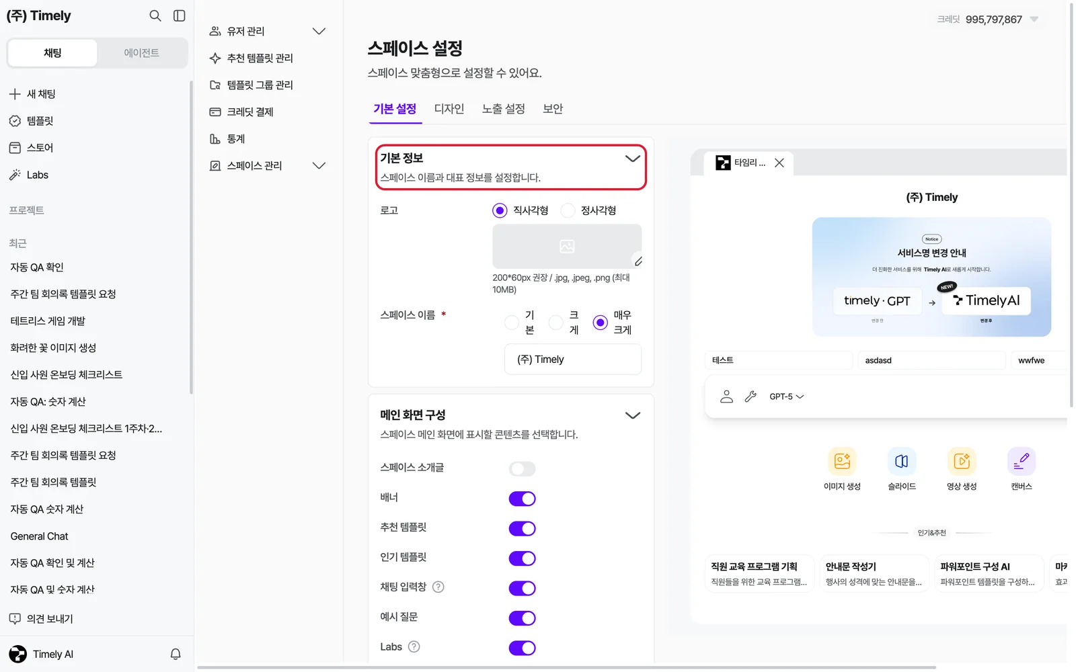Select 기본 size for space name
The image size is (1076, 672).
pos(512,323)
